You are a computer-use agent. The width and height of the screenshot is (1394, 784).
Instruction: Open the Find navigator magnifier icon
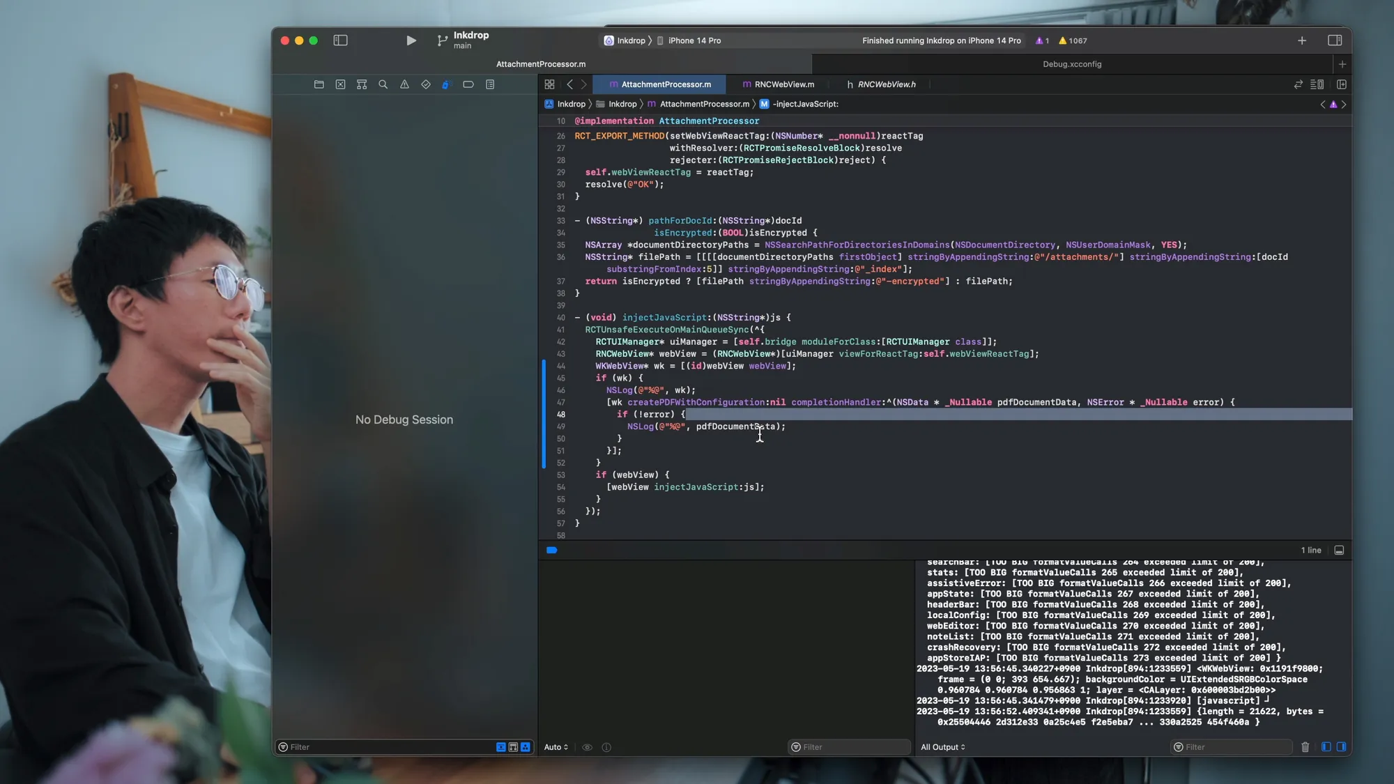coord(383,84)
